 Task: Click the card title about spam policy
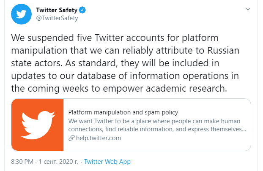tap(123, 112)
